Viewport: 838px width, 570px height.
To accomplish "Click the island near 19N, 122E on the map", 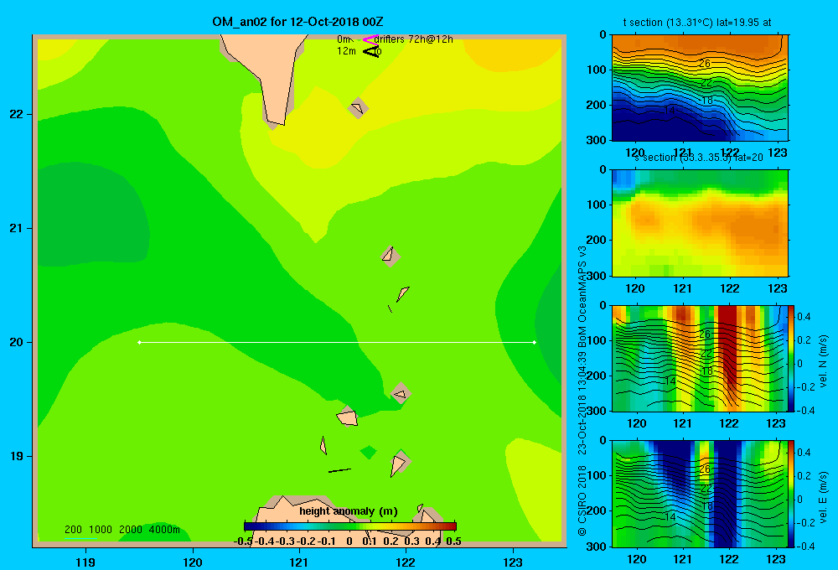I will point(399,463).
